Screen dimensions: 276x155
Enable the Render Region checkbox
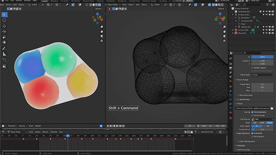pyautogui.click(x=252, y=68)
